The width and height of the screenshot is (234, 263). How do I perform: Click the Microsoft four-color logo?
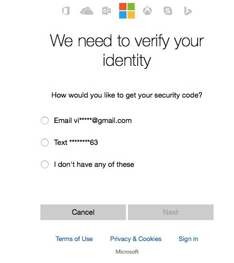[x=127, y=11]
